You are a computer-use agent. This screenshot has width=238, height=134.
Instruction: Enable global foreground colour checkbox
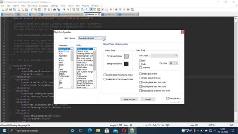pyautogui.click(x=105, y=75)
